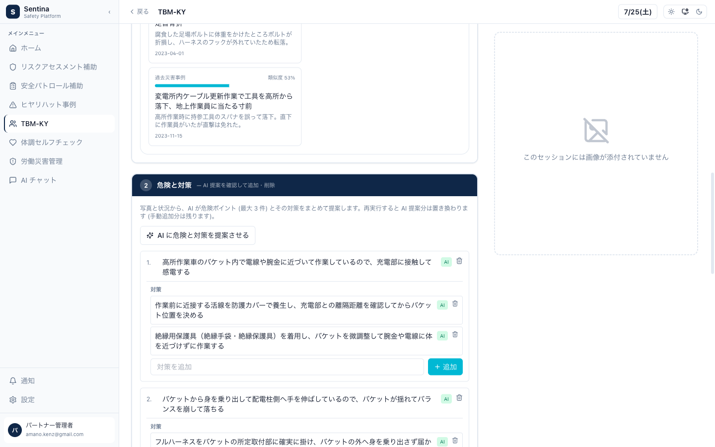This screenshot has height=447, width=715.
Task: Open AI チャット in the sidebar
Action: tap(59, 180)
